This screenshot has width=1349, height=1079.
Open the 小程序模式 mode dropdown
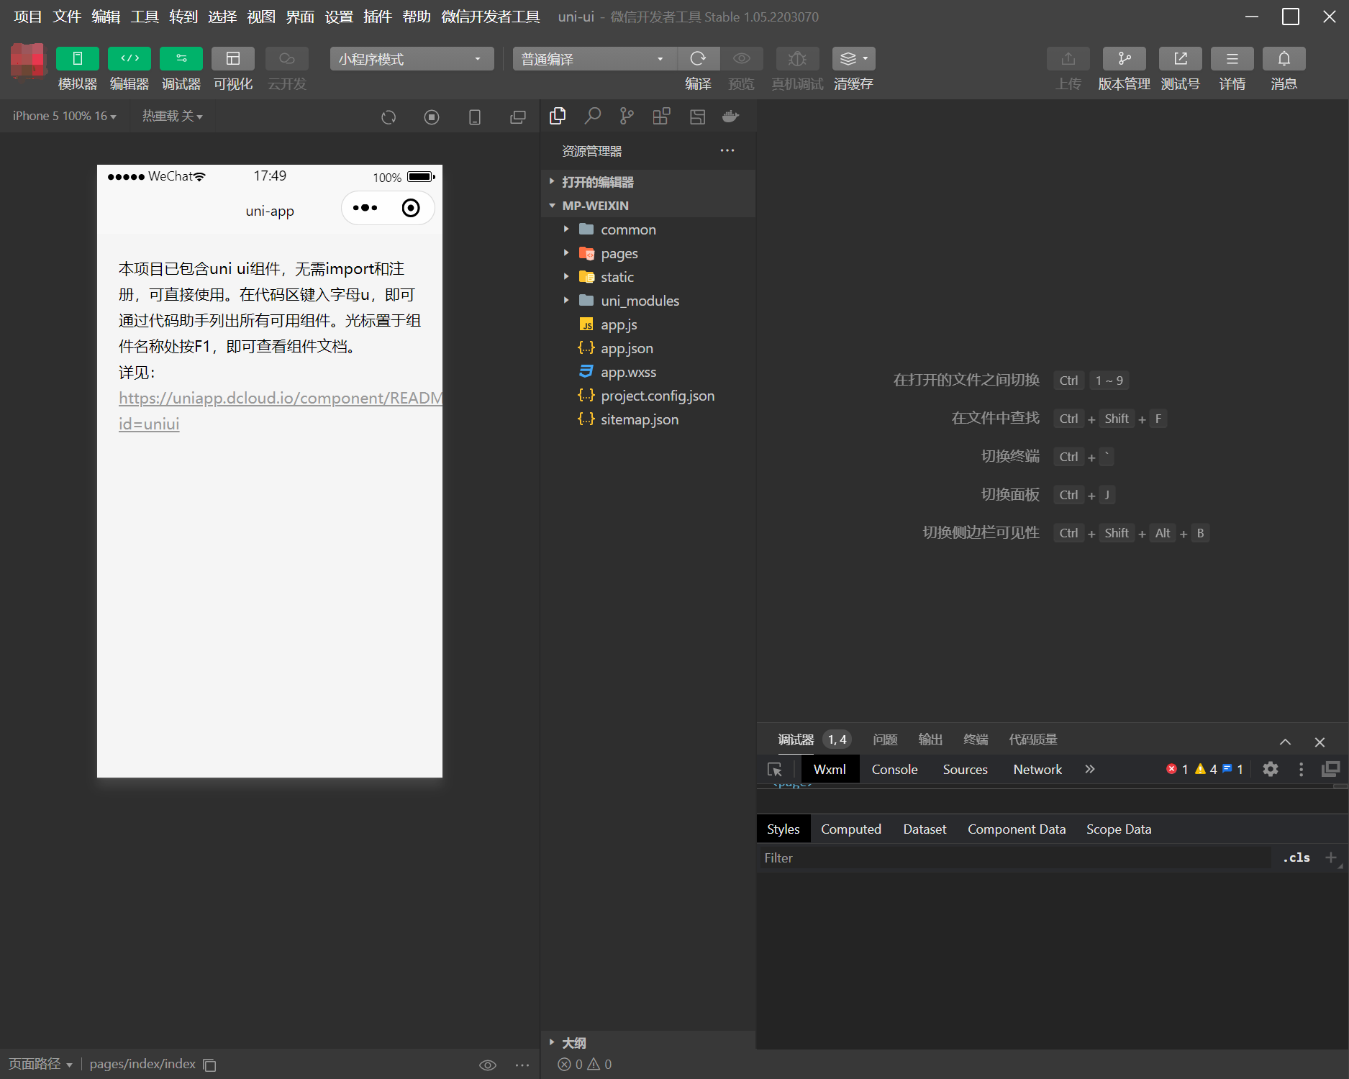[412, 59]
